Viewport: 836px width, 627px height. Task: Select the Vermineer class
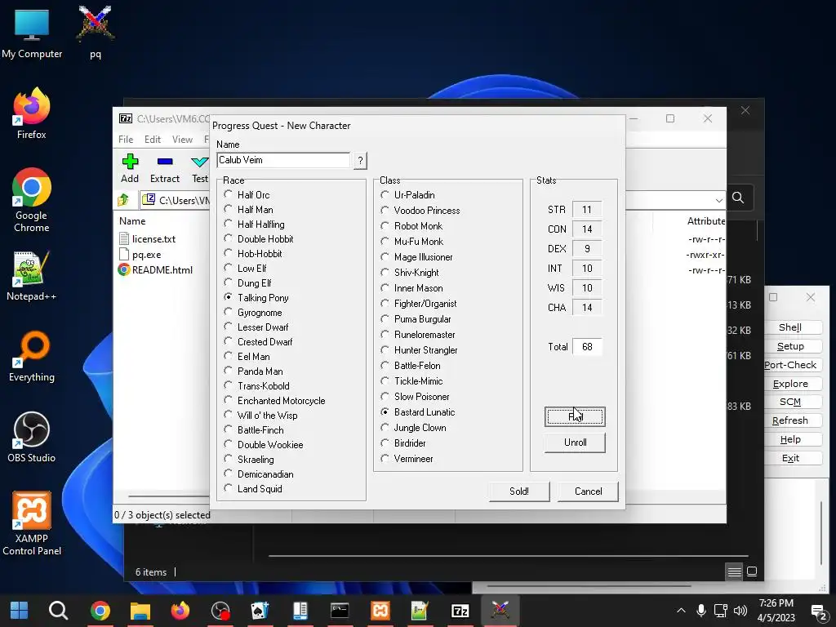(x=407, y=459)
